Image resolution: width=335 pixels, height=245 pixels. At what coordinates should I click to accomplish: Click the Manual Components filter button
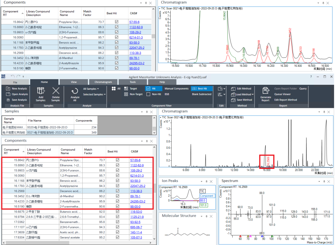(176, 88)
